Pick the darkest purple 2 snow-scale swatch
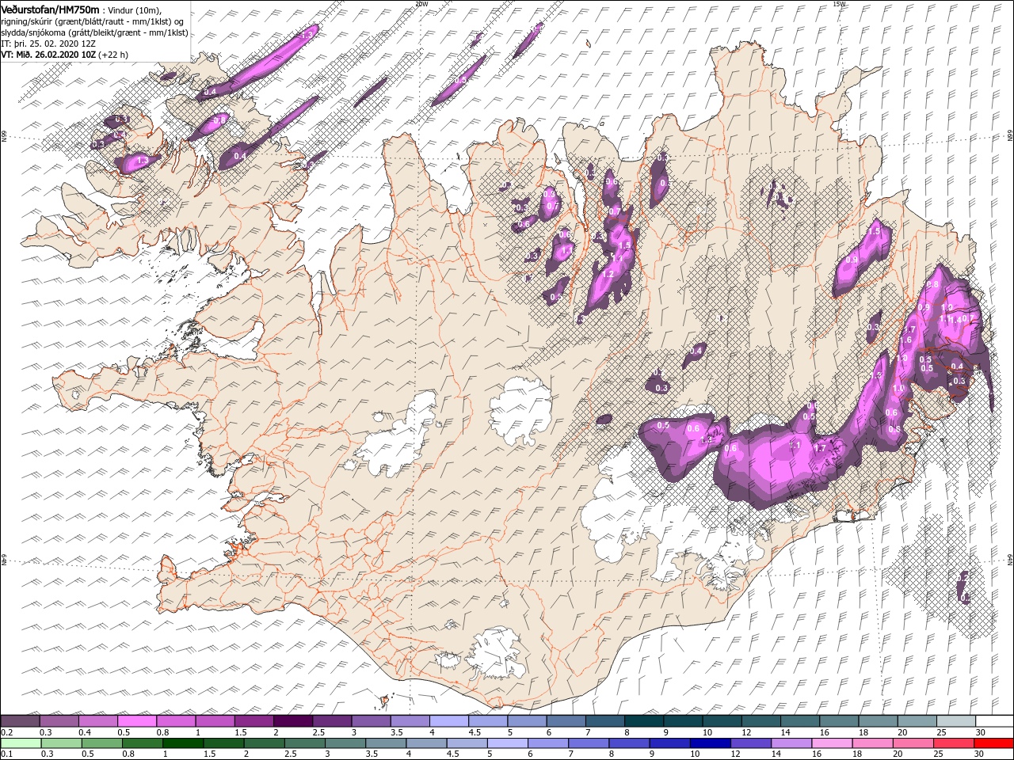The image size is (1014, 760). coord(293,721)
